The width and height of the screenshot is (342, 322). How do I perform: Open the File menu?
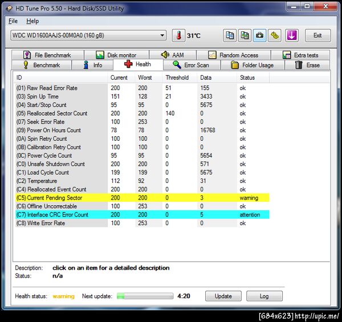pos(13,21)
